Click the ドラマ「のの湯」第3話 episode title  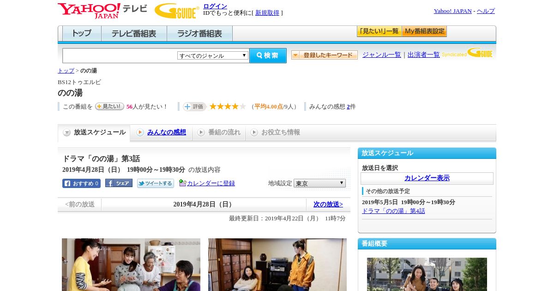tap(101, 159)
